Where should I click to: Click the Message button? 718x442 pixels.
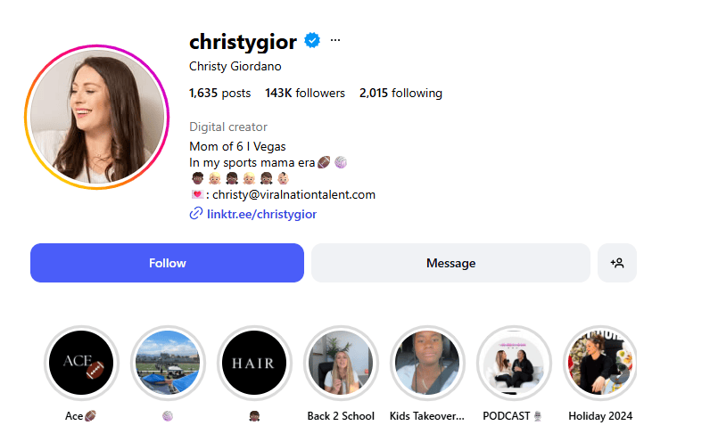coord(450,263)
